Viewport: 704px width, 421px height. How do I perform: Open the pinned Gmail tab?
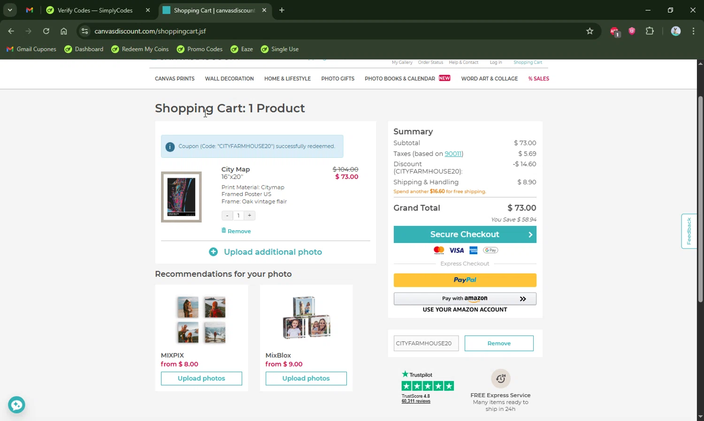tap(30, 10)
